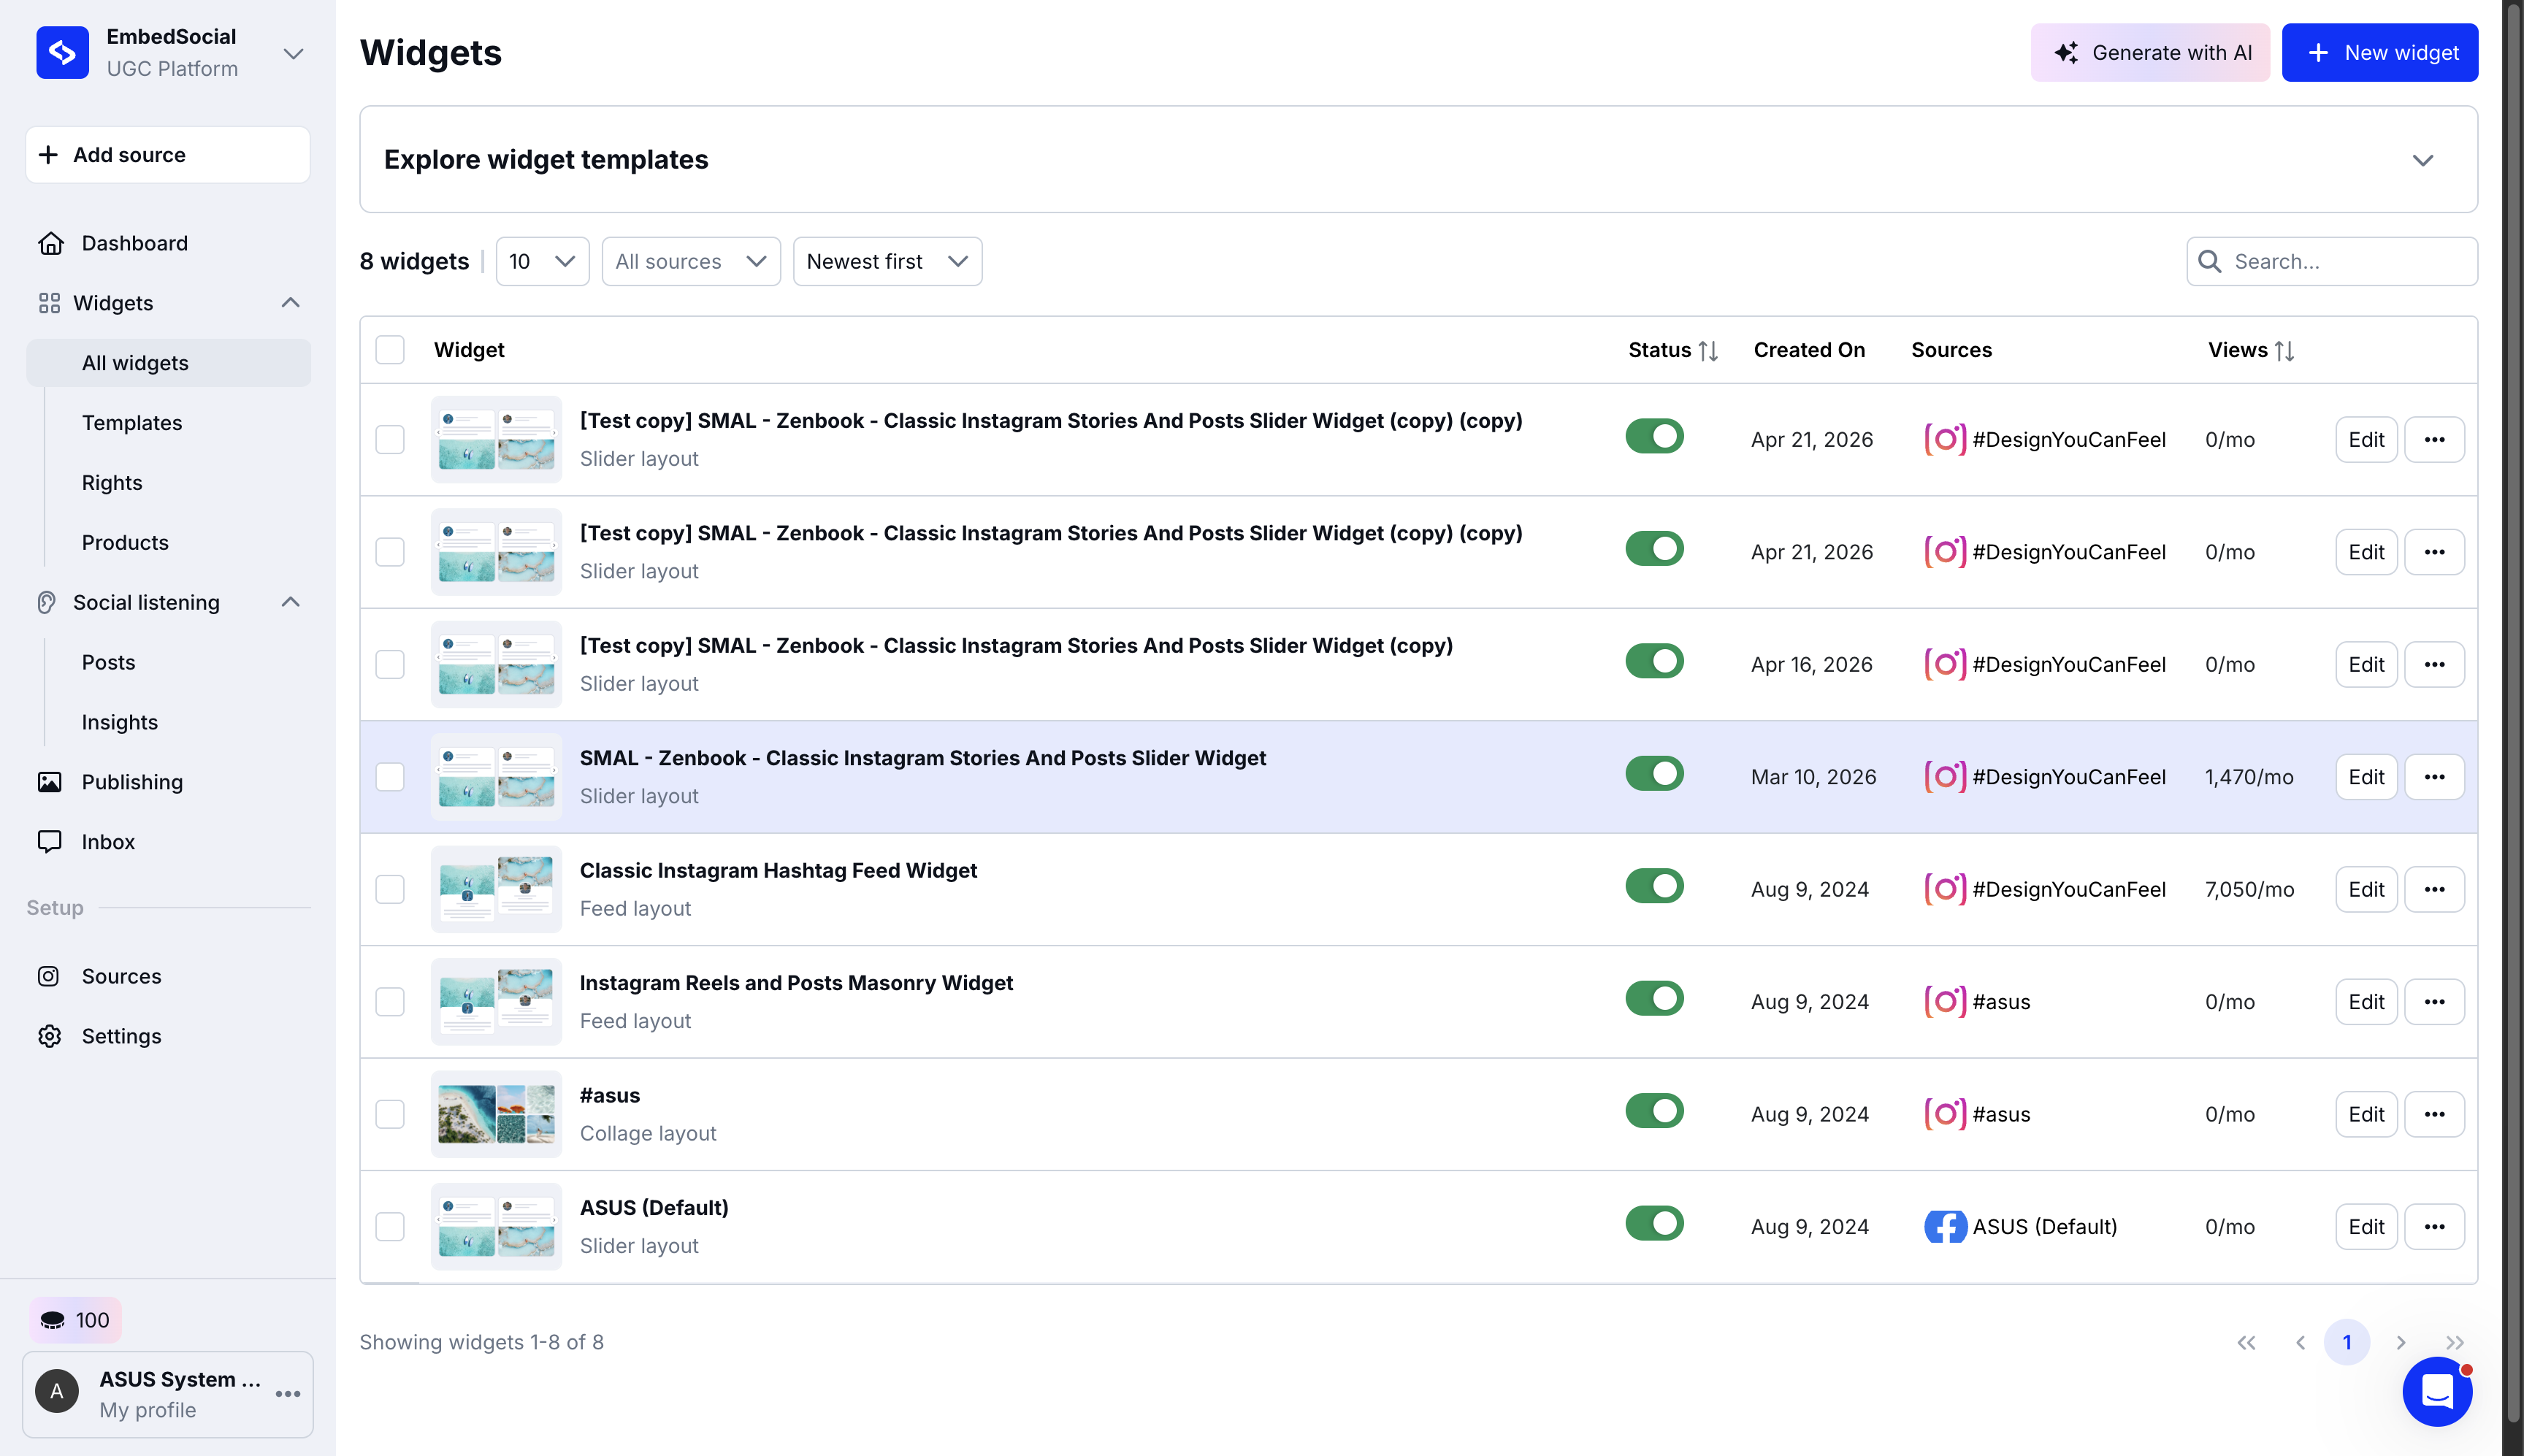Open the live chat bubble icon
2524x1456 pixels.
tap(2437, 1391)
